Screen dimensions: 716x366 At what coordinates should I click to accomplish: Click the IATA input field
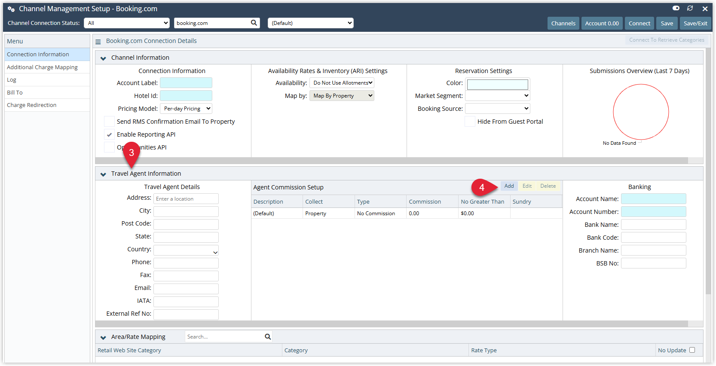point(186,302)
